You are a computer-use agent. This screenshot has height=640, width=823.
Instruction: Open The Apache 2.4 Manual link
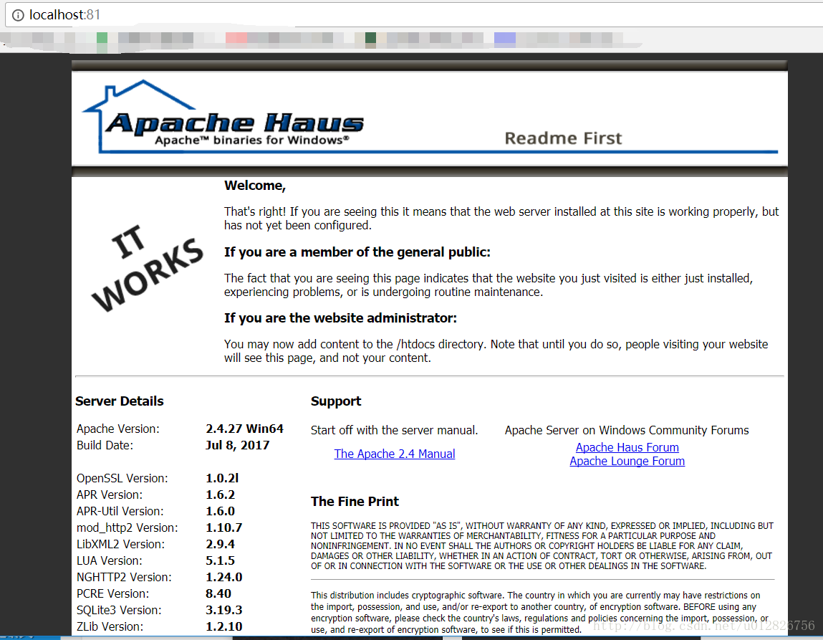tap(394, 454)
